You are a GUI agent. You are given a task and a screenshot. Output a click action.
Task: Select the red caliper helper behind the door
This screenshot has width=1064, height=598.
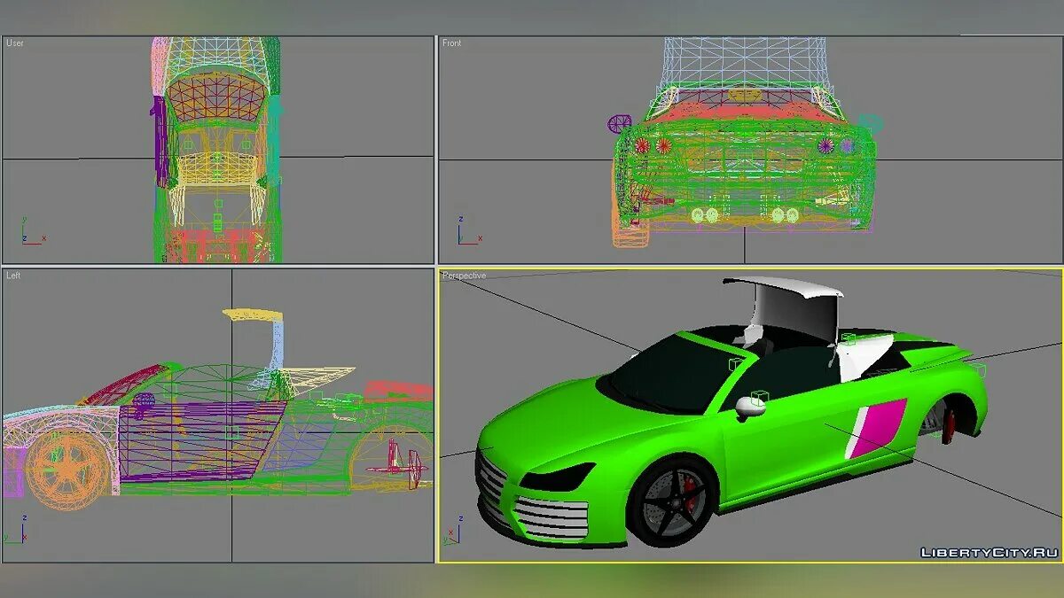click(x=947, y=425)
